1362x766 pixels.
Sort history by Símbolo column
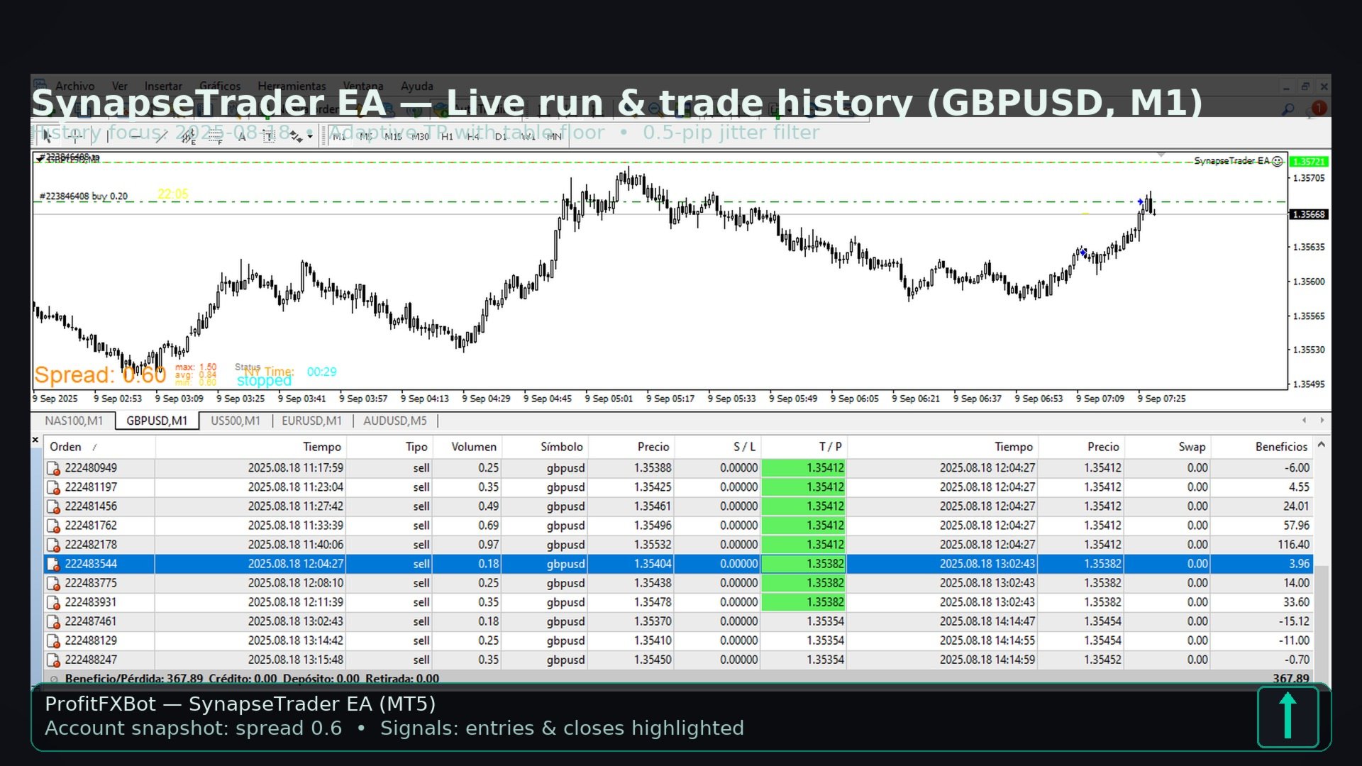point(545,447)
